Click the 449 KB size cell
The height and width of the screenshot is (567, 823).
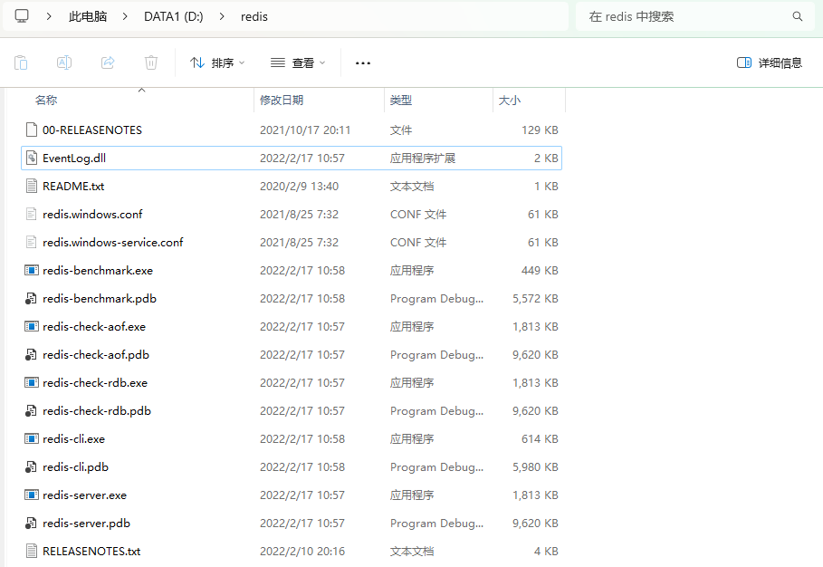540,271
